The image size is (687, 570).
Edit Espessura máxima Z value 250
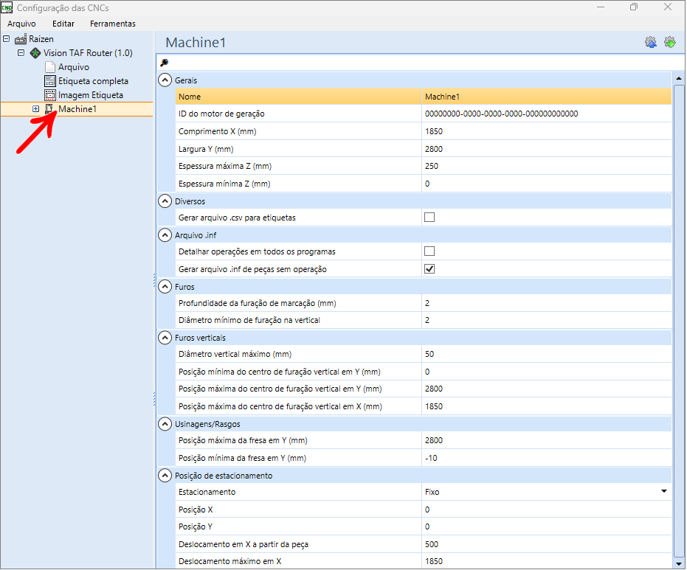(546, 166)
